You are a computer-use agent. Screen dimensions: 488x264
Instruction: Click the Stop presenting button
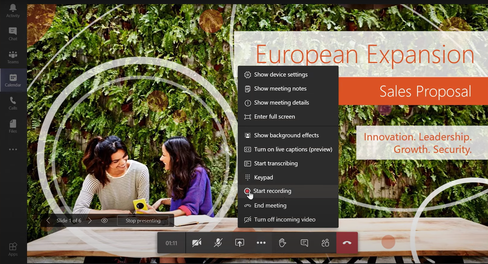[143, 220]
